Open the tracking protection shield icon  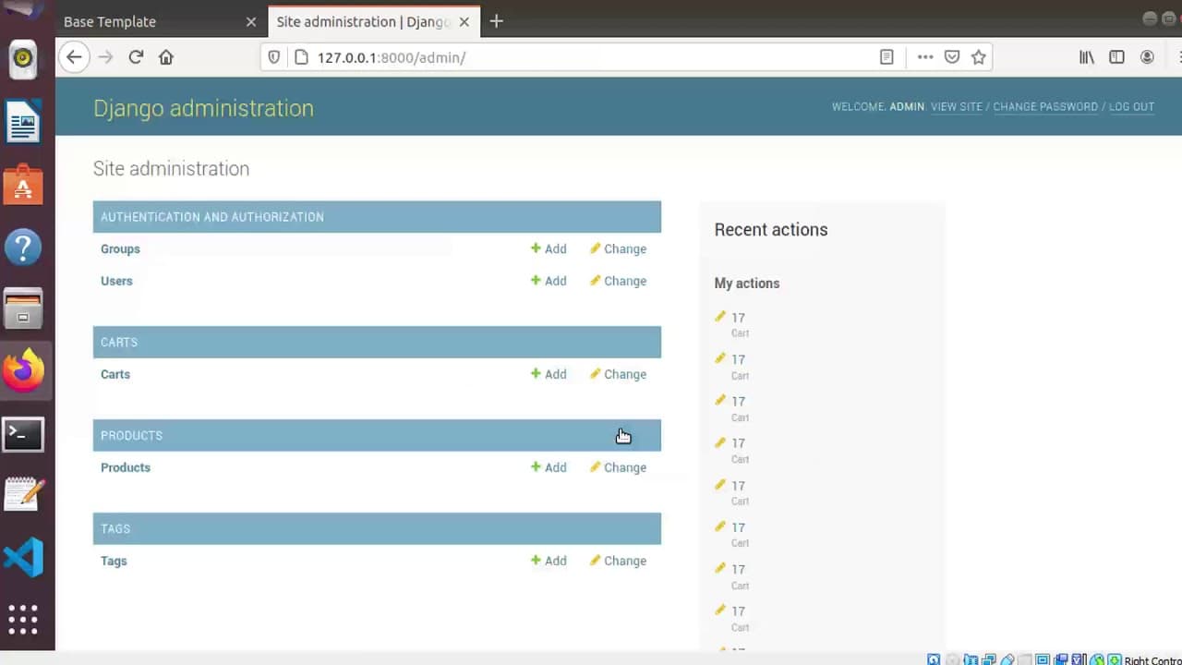tap(273, 57)
